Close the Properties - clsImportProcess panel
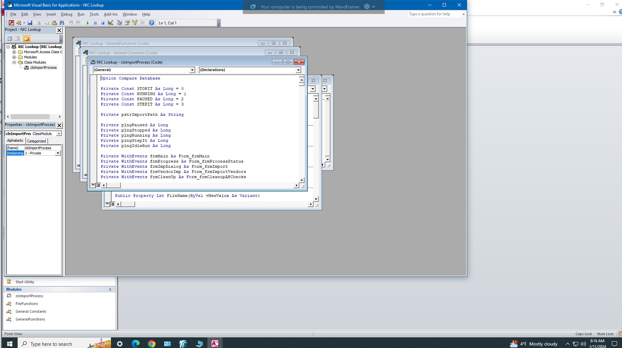The width and height of the screenshot is (622, 348). [59, 125]
